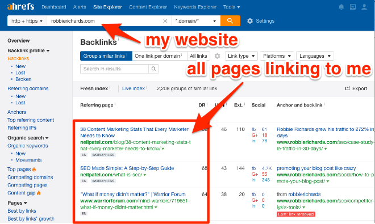Select Group similar links mode
The image size is (375, 224).
tap(106, 56)
